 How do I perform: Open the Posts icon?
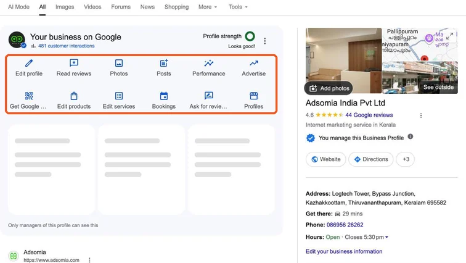(x=164, y=63)
